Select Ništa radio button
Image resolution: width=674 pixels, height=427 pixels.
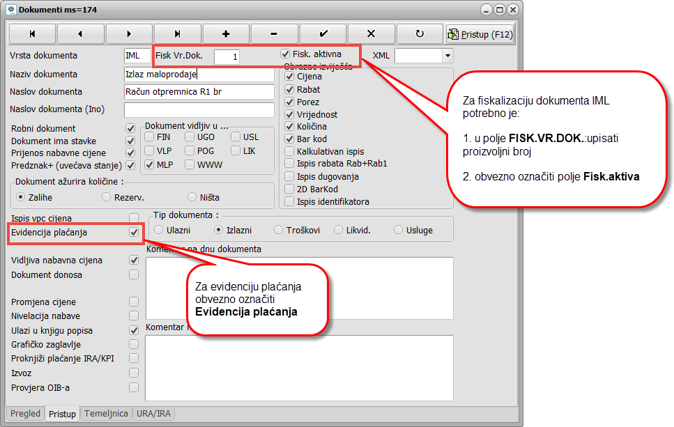click(x=192, y=197)
